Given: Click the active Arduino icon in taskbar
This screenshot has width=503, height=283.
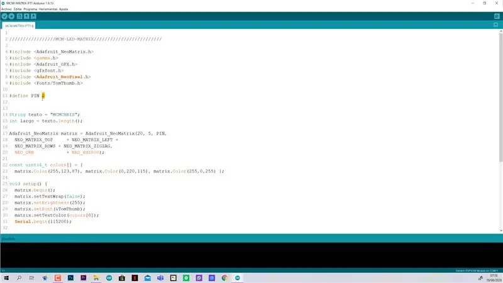Looking at the screenshot, I should click(x=238, y=278).
